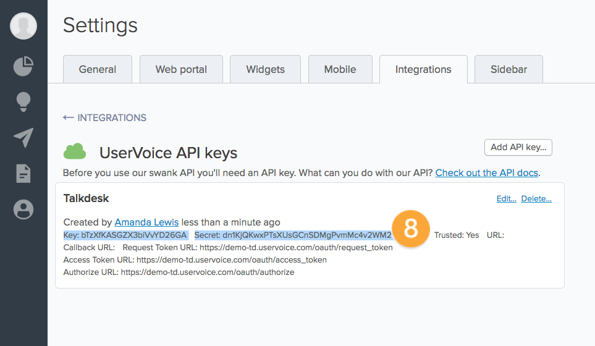595x346 pixels.
Task: Go back to Integrations list
Action: coord(105,117)
